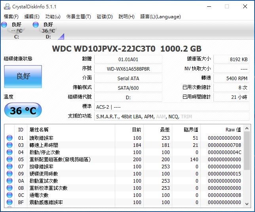Viewport: 255px width, 212px height.
Task: Click the 良好 health status button
Action: (23, 77)
